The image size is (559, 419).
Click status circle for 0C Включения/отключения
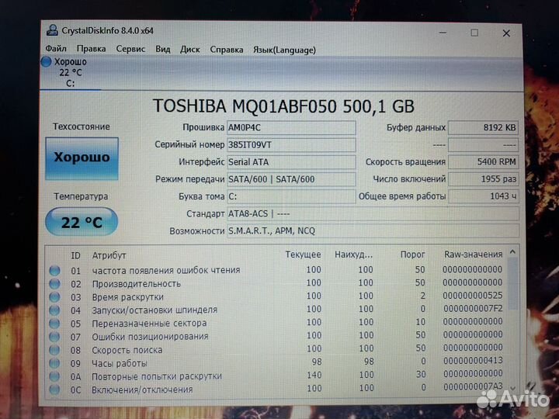(x=54, y=390)
